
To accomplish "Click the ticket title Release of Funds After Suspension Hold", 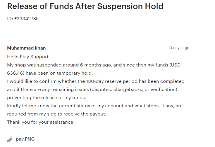I will (85, 6).
